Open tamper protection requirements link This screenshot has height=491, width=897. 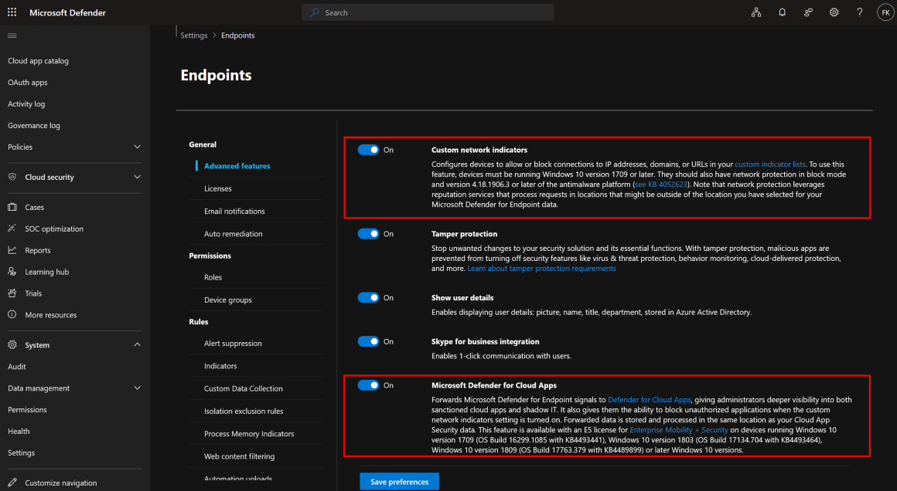[542, 269]
